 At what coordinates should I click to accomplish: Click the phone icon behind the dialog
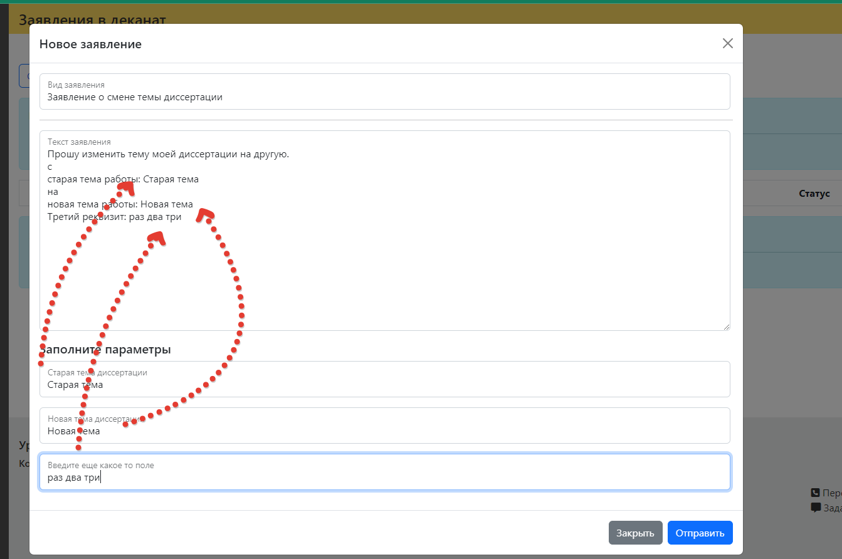tap(815, 493)
